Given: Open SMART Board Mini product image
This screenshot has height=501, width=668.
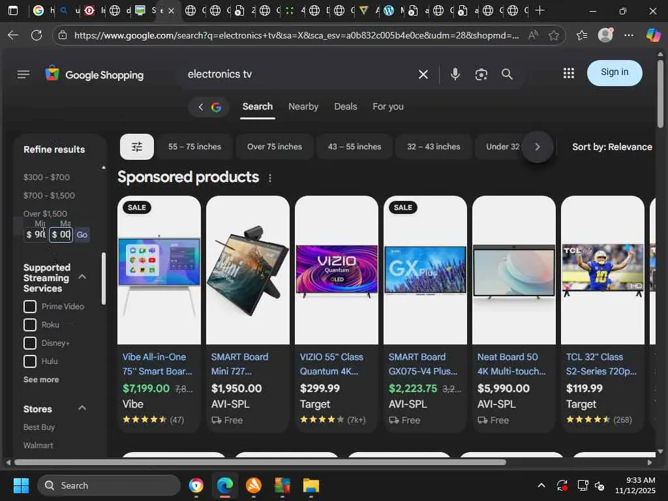Looking at the screenshot, I should [247, 270].
